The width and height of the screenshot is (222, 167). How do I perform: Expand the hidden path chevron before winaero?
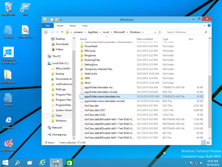click(x=71, y=32)
